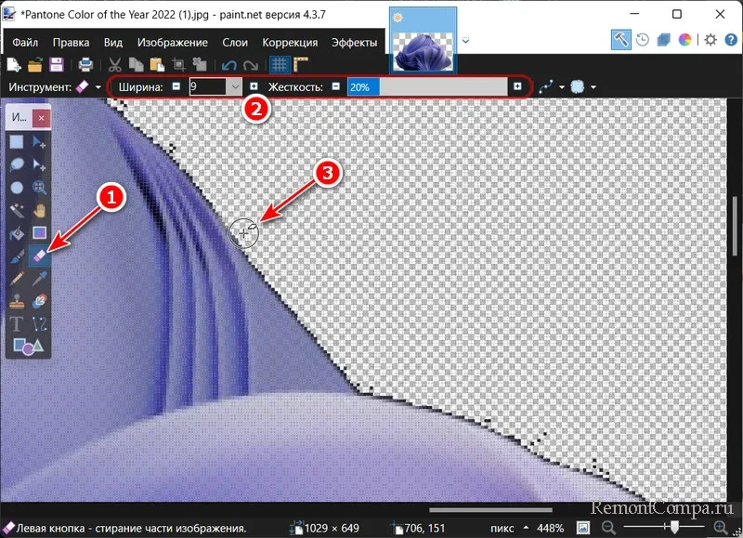Select the Eraser tool in Tools panel
This screenshot has height=538, width=743.
[39, 256]
